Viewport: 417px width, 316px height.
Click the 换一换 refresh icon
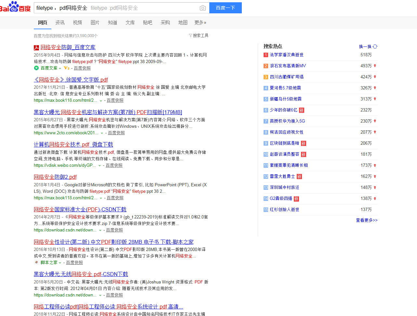(375, 46)
